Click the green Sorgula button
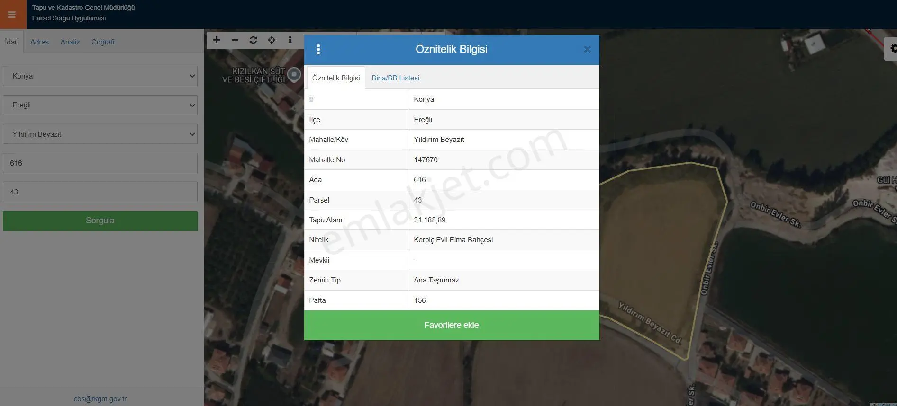This screenshot has height=406, width=897. [100, 221]
